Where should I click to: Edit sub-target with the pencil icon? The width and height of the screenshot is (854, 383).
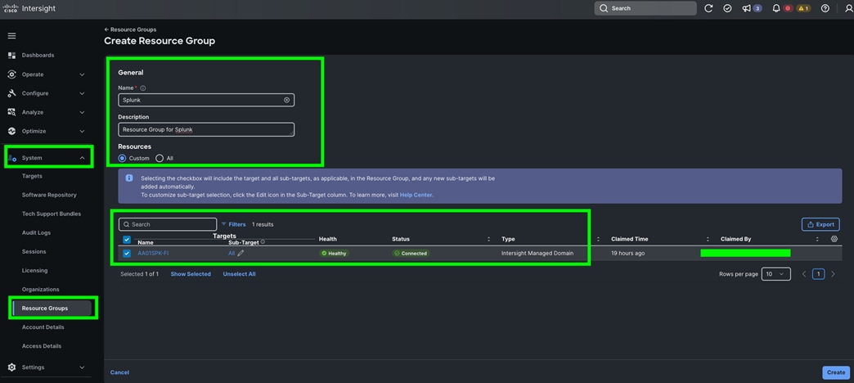tap(240, 253)
